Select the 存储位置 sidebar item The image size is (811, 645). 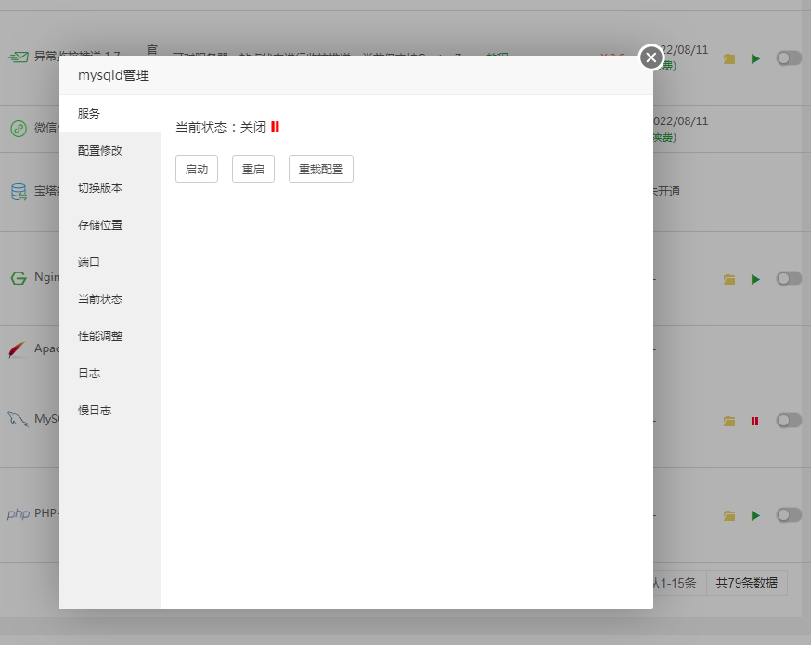(100, 224)
